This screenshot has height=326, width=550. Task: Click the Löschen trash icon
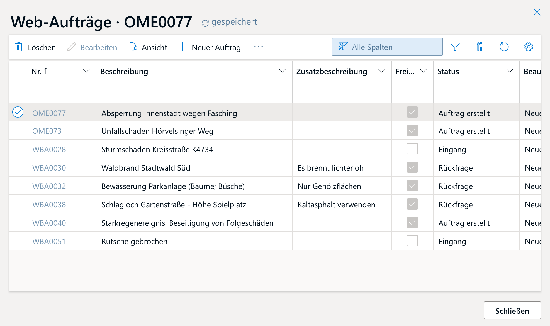19,47
